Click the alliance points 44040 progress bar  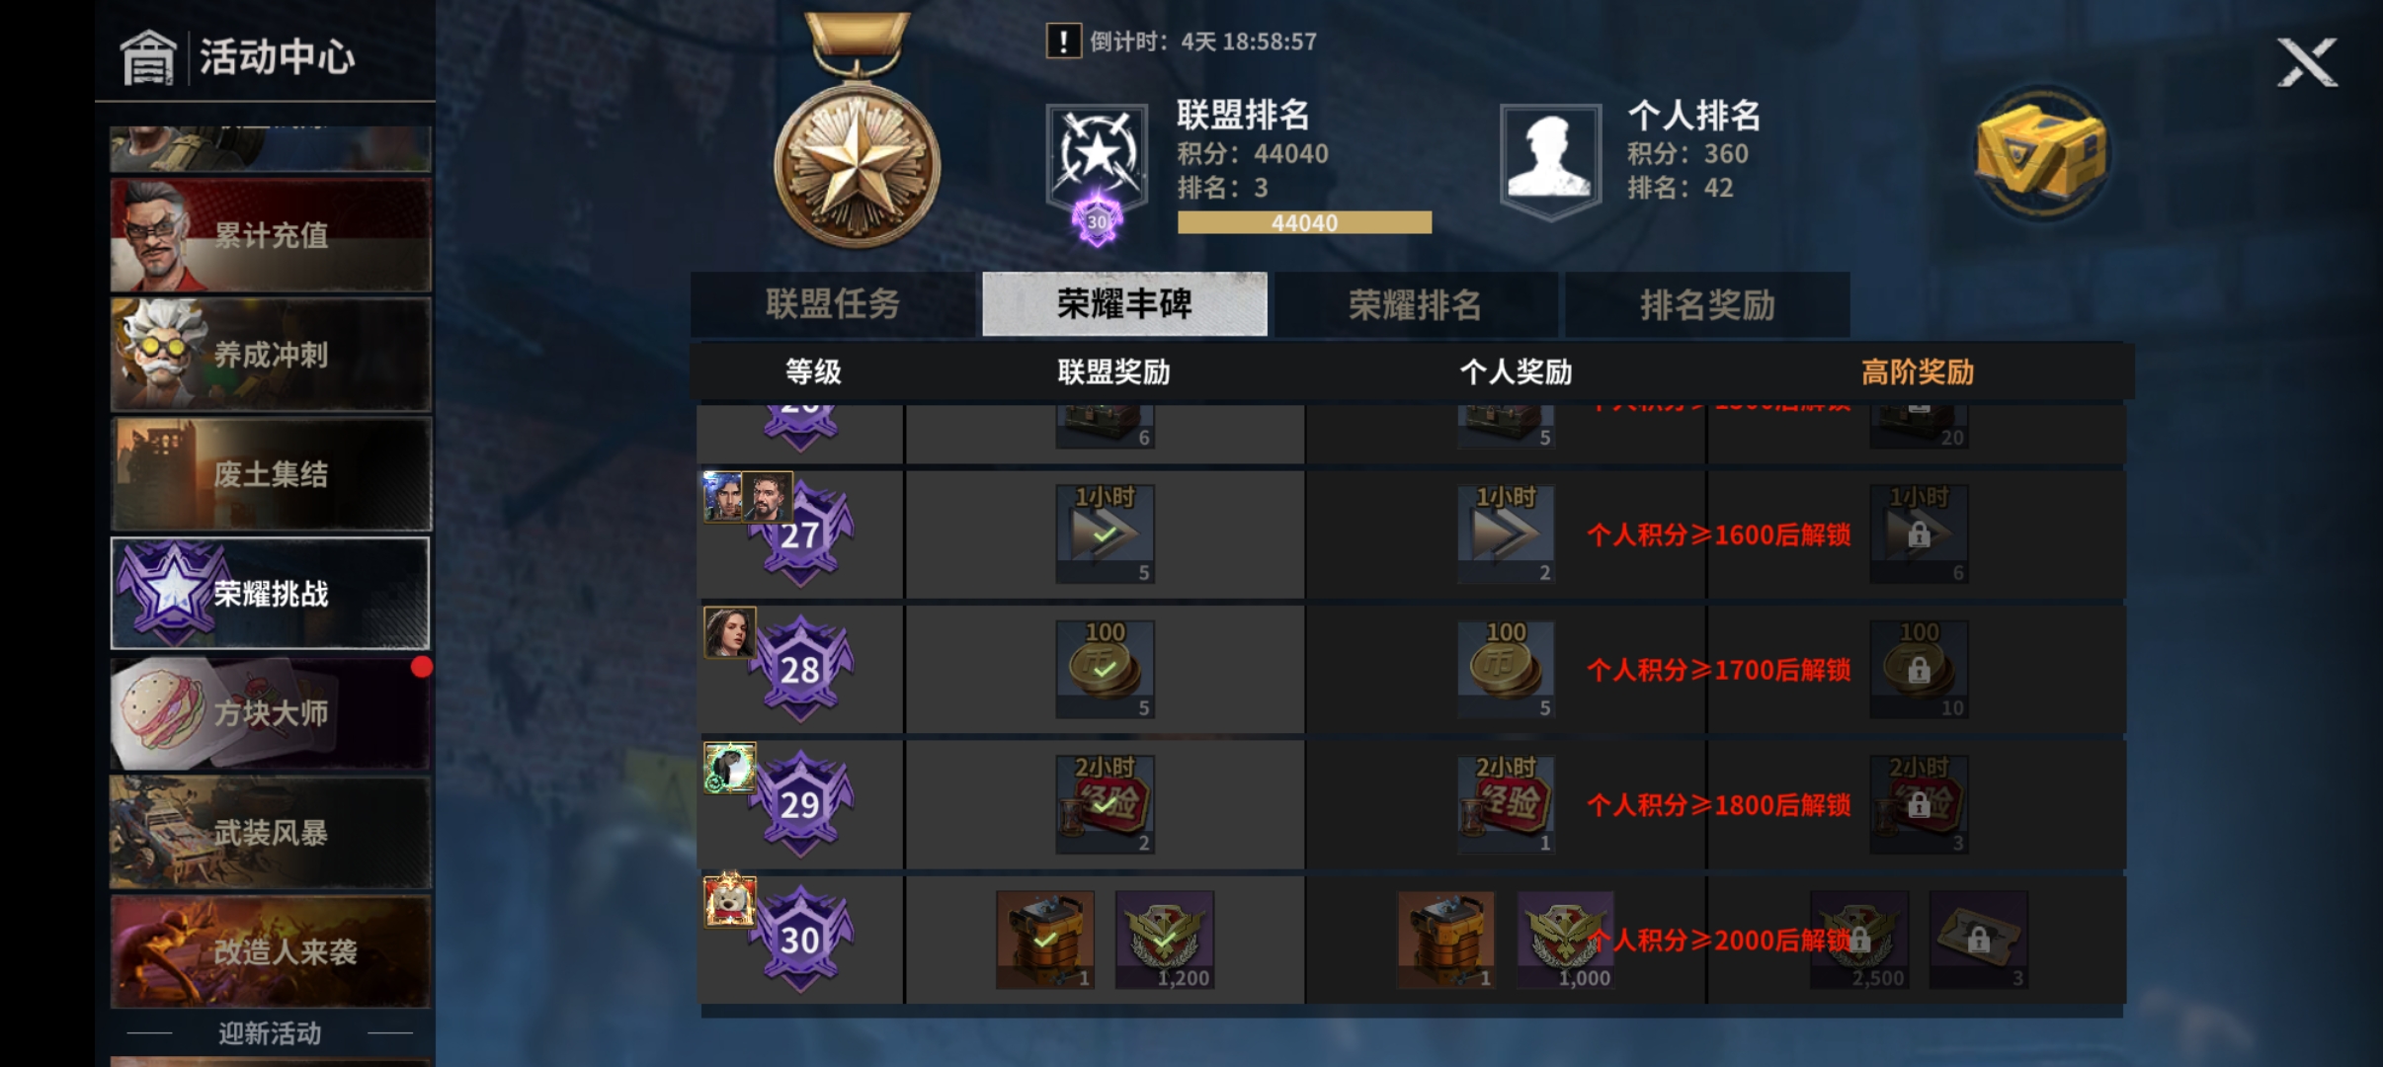click(1304, 223)
